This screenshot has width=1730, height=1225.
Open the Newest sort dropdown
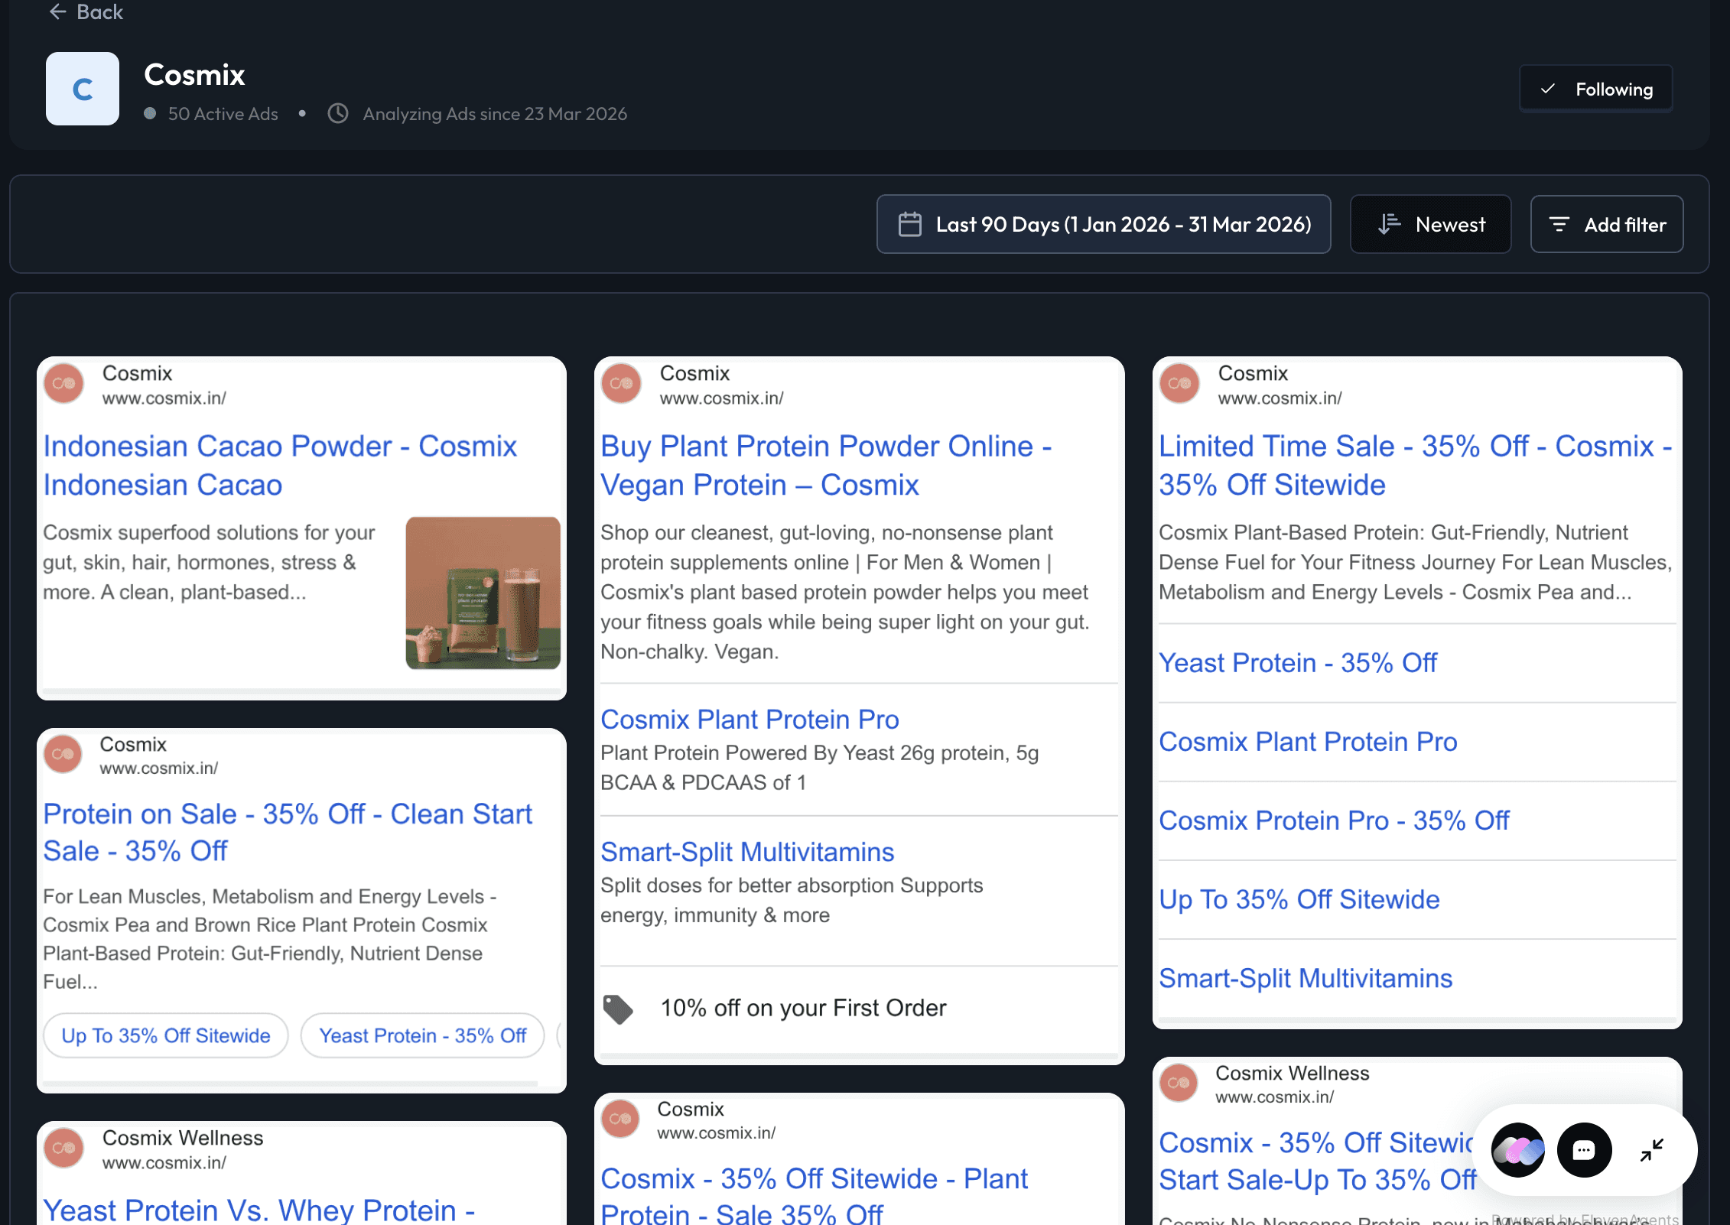[1430, 224]
